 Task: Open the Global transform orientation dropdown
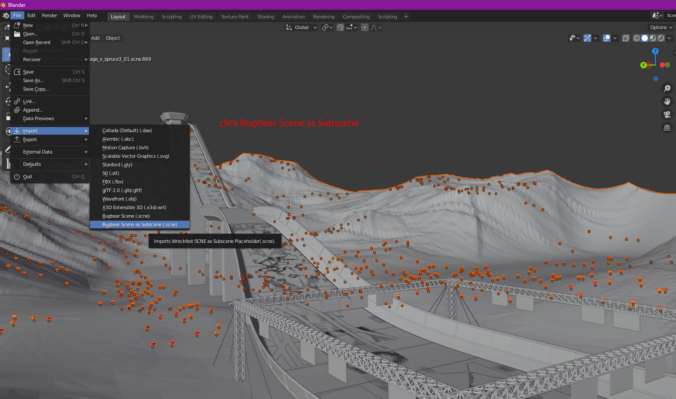[301, 27]
